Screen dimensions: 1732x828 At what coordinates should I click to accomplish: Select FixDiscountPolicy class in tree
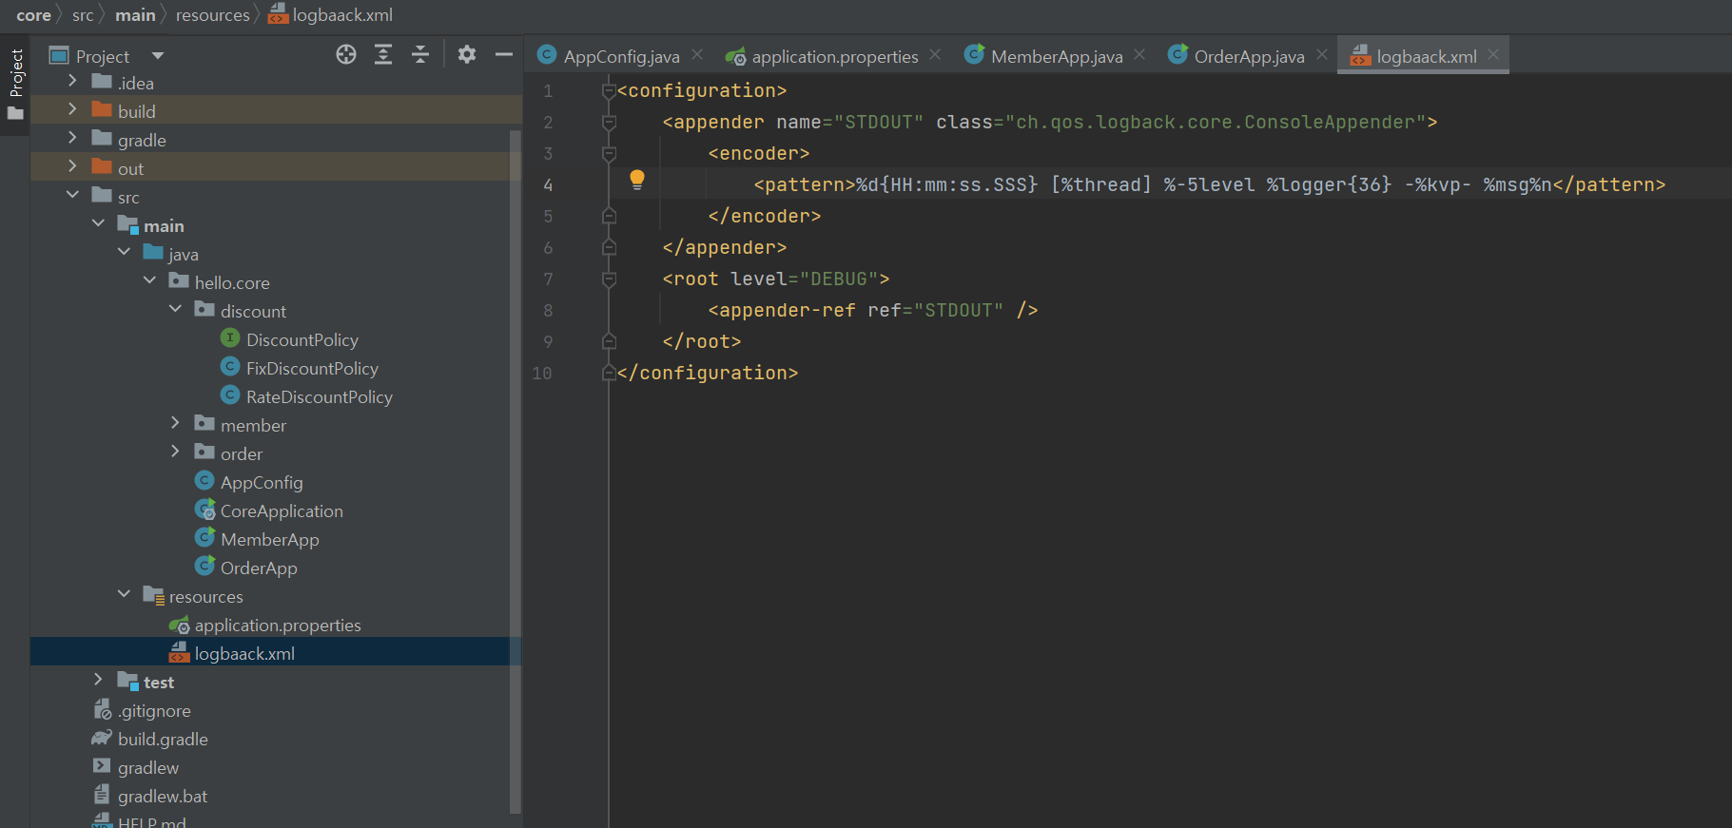[311, 368]
